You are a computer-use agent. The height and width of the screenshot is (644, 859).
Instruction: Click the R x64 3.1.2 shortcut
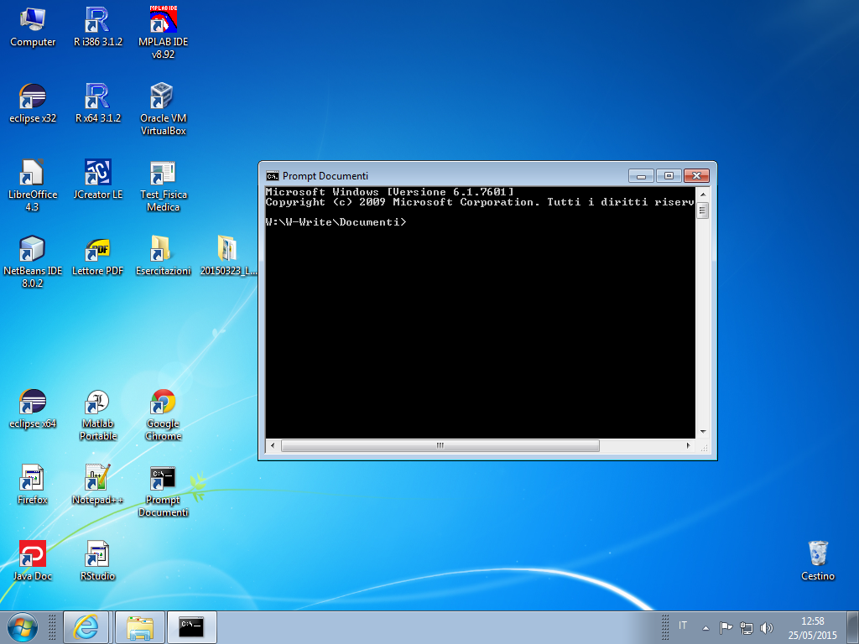coord(98,97)
